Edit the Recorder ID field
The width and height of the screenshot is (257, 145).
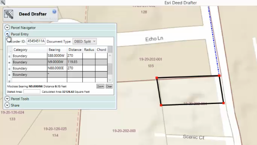(x=36, y=41)
